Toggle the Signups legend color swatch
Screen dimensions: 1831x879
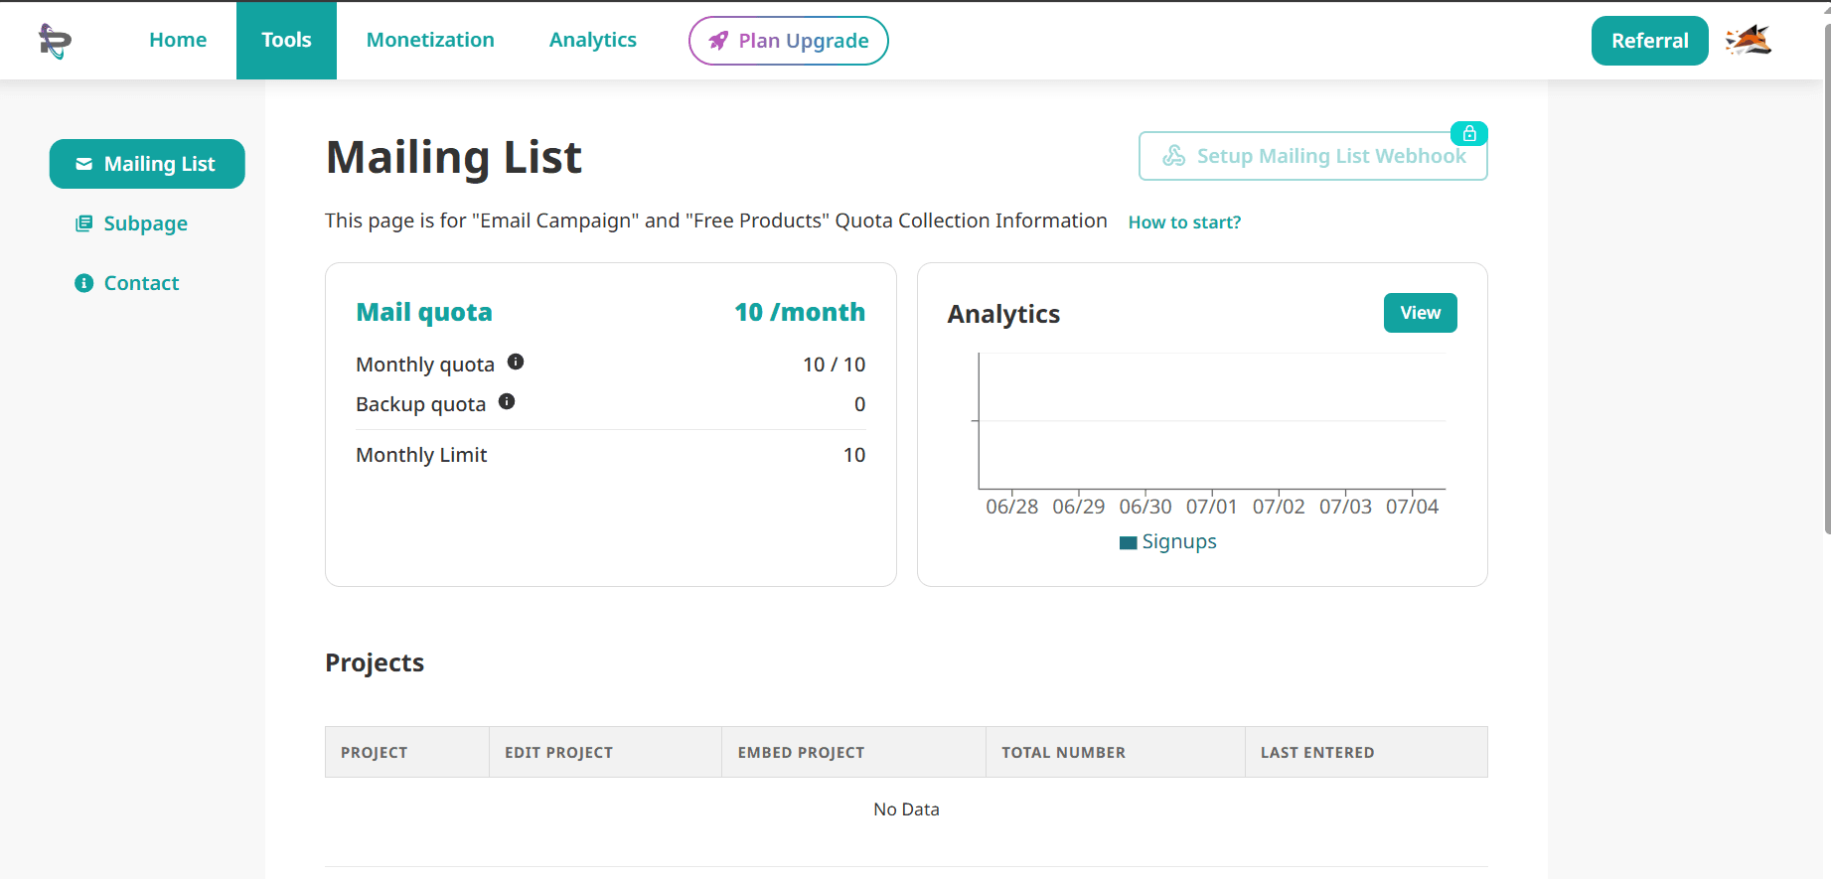point(1128,542)
